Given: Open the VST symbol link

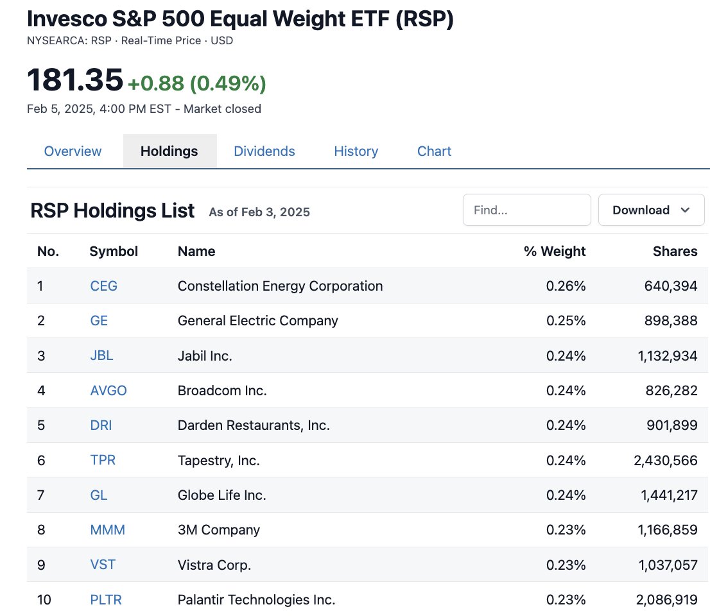Looking at the screenshot, I should tap(103, 565).
